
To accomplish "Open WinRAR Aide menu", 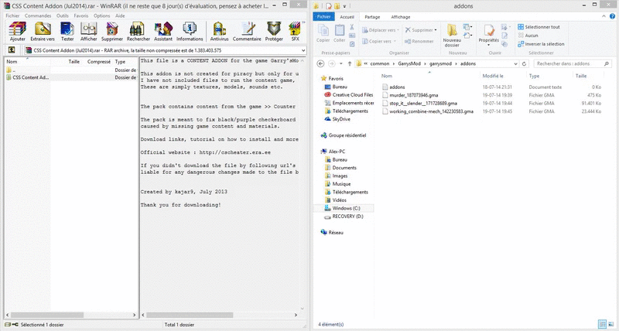I will (x=120, y=15).
